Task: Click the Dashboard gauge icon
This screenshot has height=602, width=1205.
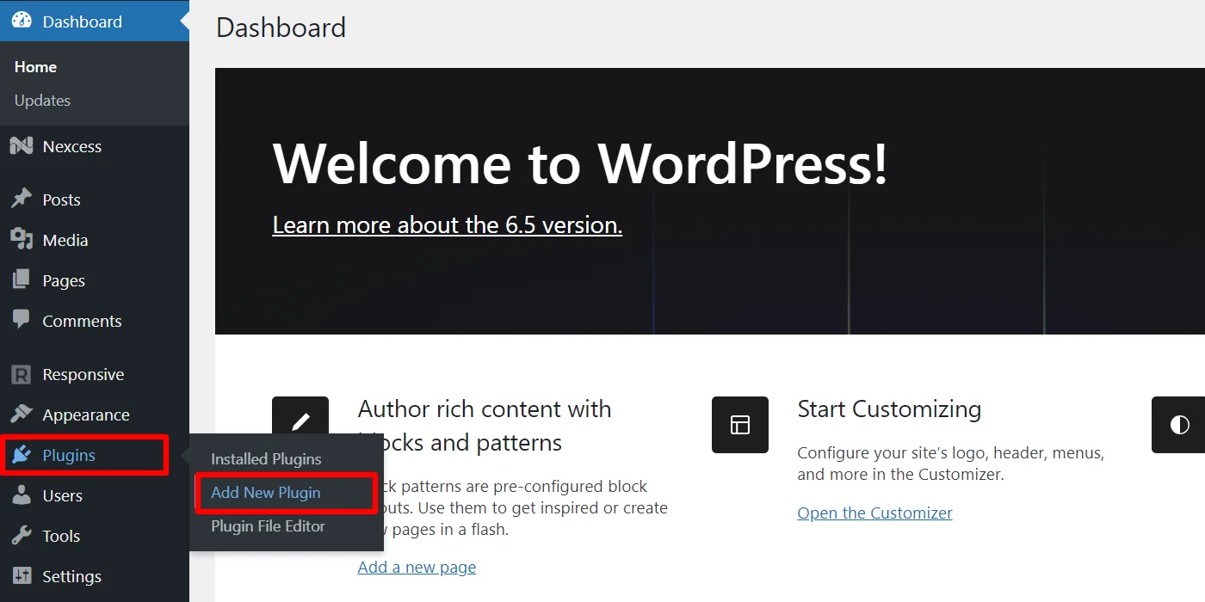Action: [x=22, y=21]
